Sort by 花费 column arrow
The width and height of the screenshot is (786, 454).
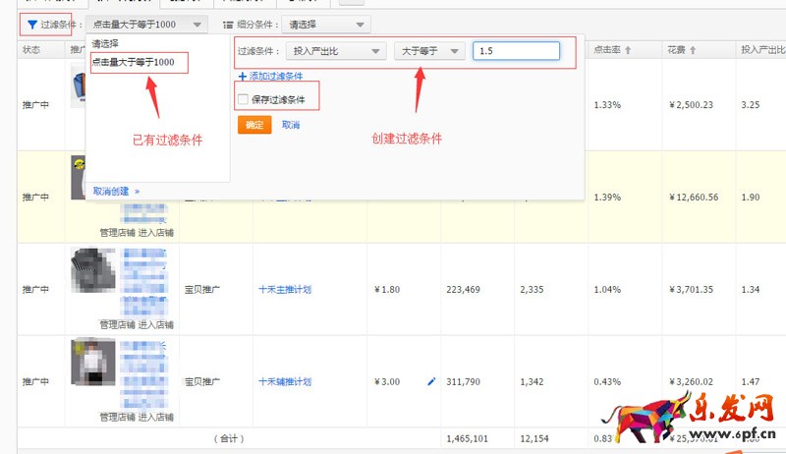pos(692,49)
